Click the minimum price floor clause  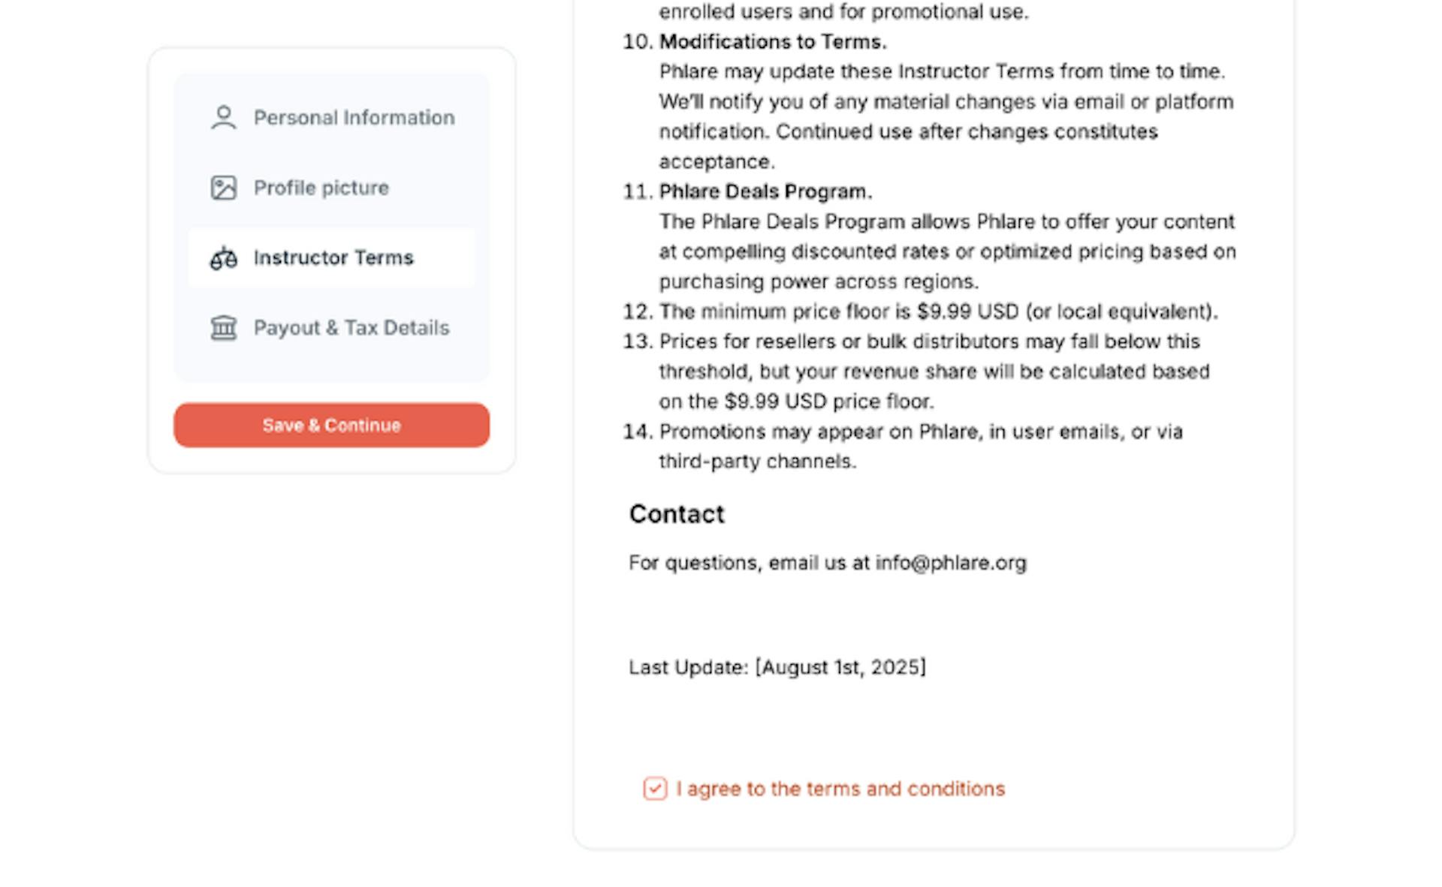pos(938,311)
